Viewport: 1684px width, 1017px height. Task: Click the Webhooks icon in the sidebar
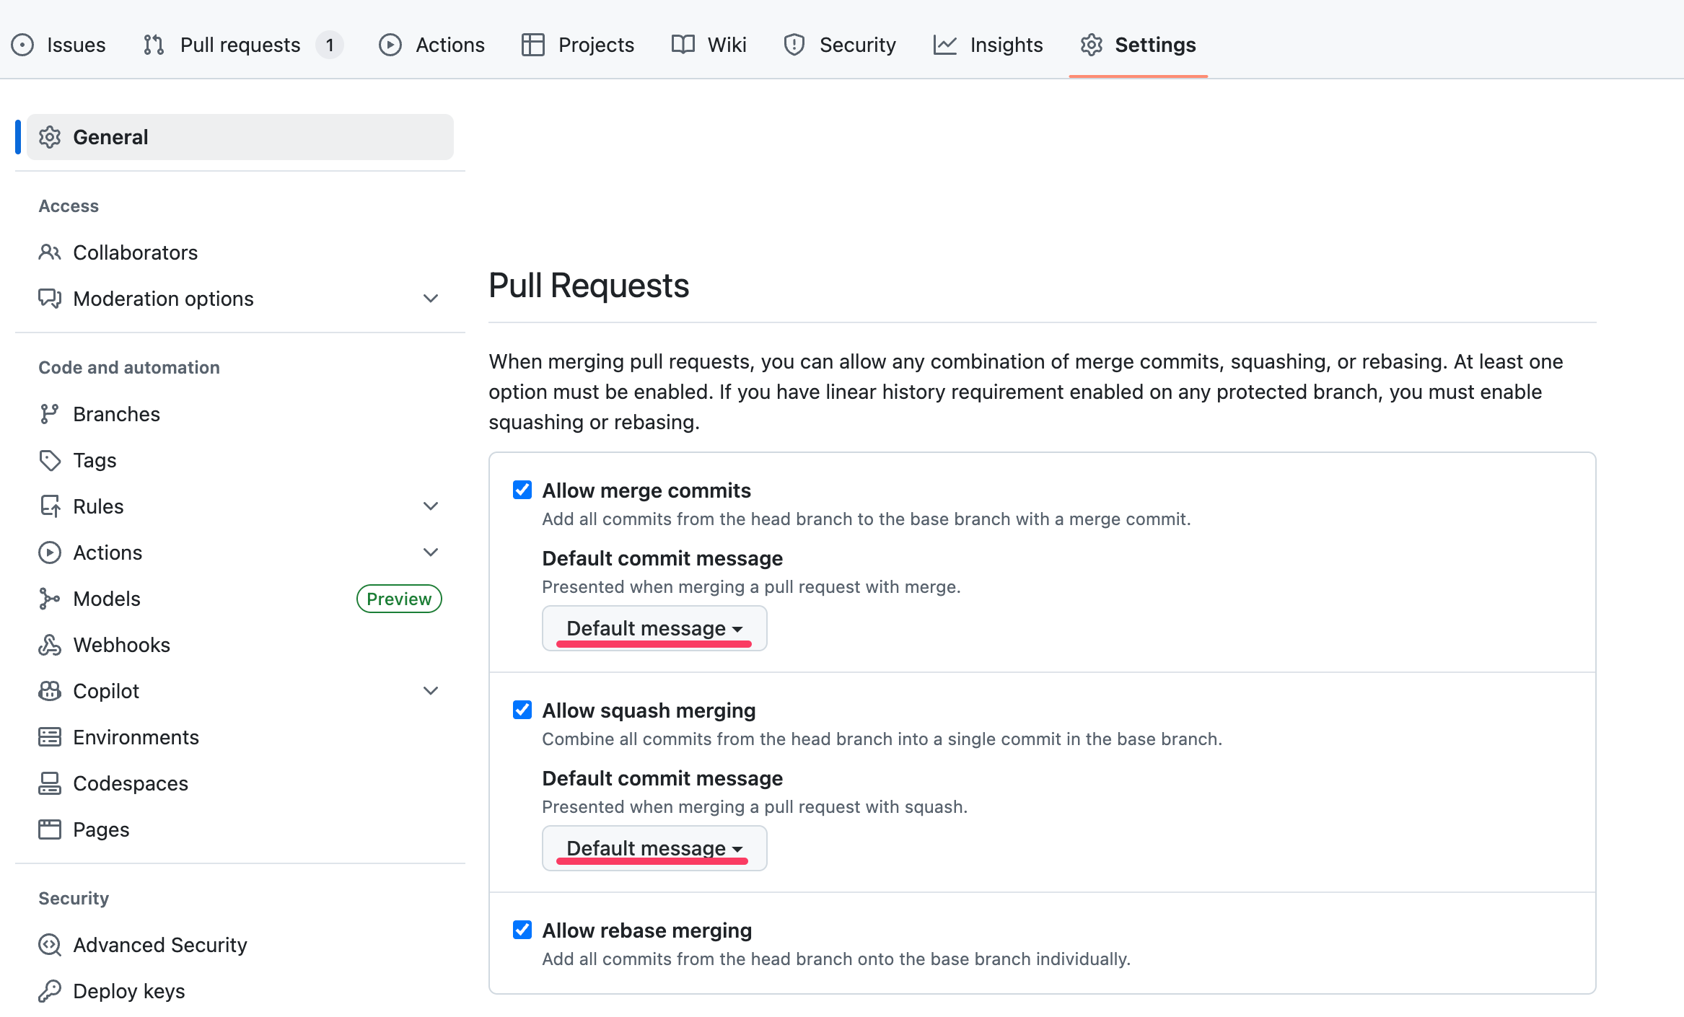(x=49, y=645)
